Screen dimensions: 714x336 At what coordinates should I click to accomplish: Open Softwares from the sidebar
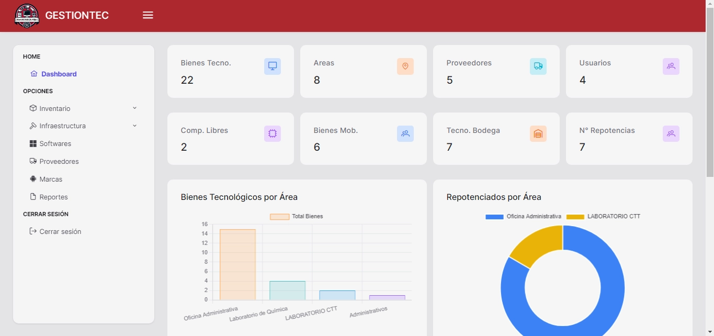[55, 144]
